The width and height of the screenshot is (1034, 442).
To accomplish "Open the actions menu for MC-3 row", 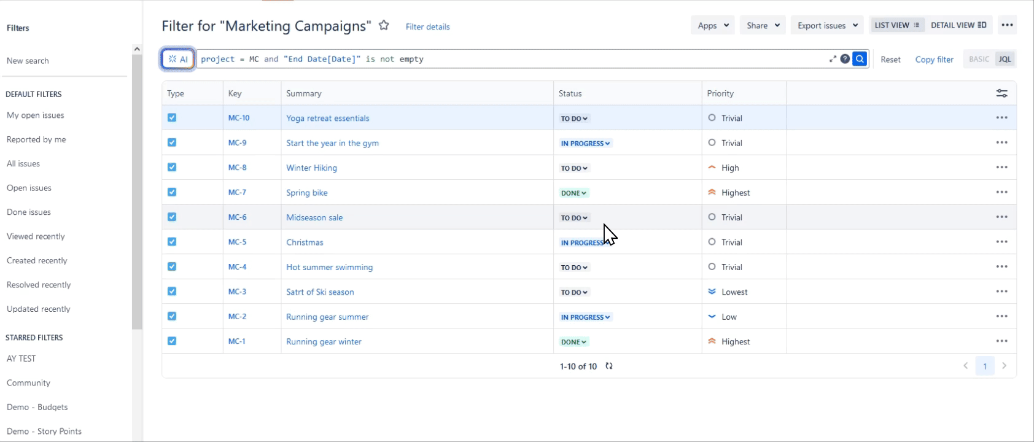I will click(x=1001, y=292).
